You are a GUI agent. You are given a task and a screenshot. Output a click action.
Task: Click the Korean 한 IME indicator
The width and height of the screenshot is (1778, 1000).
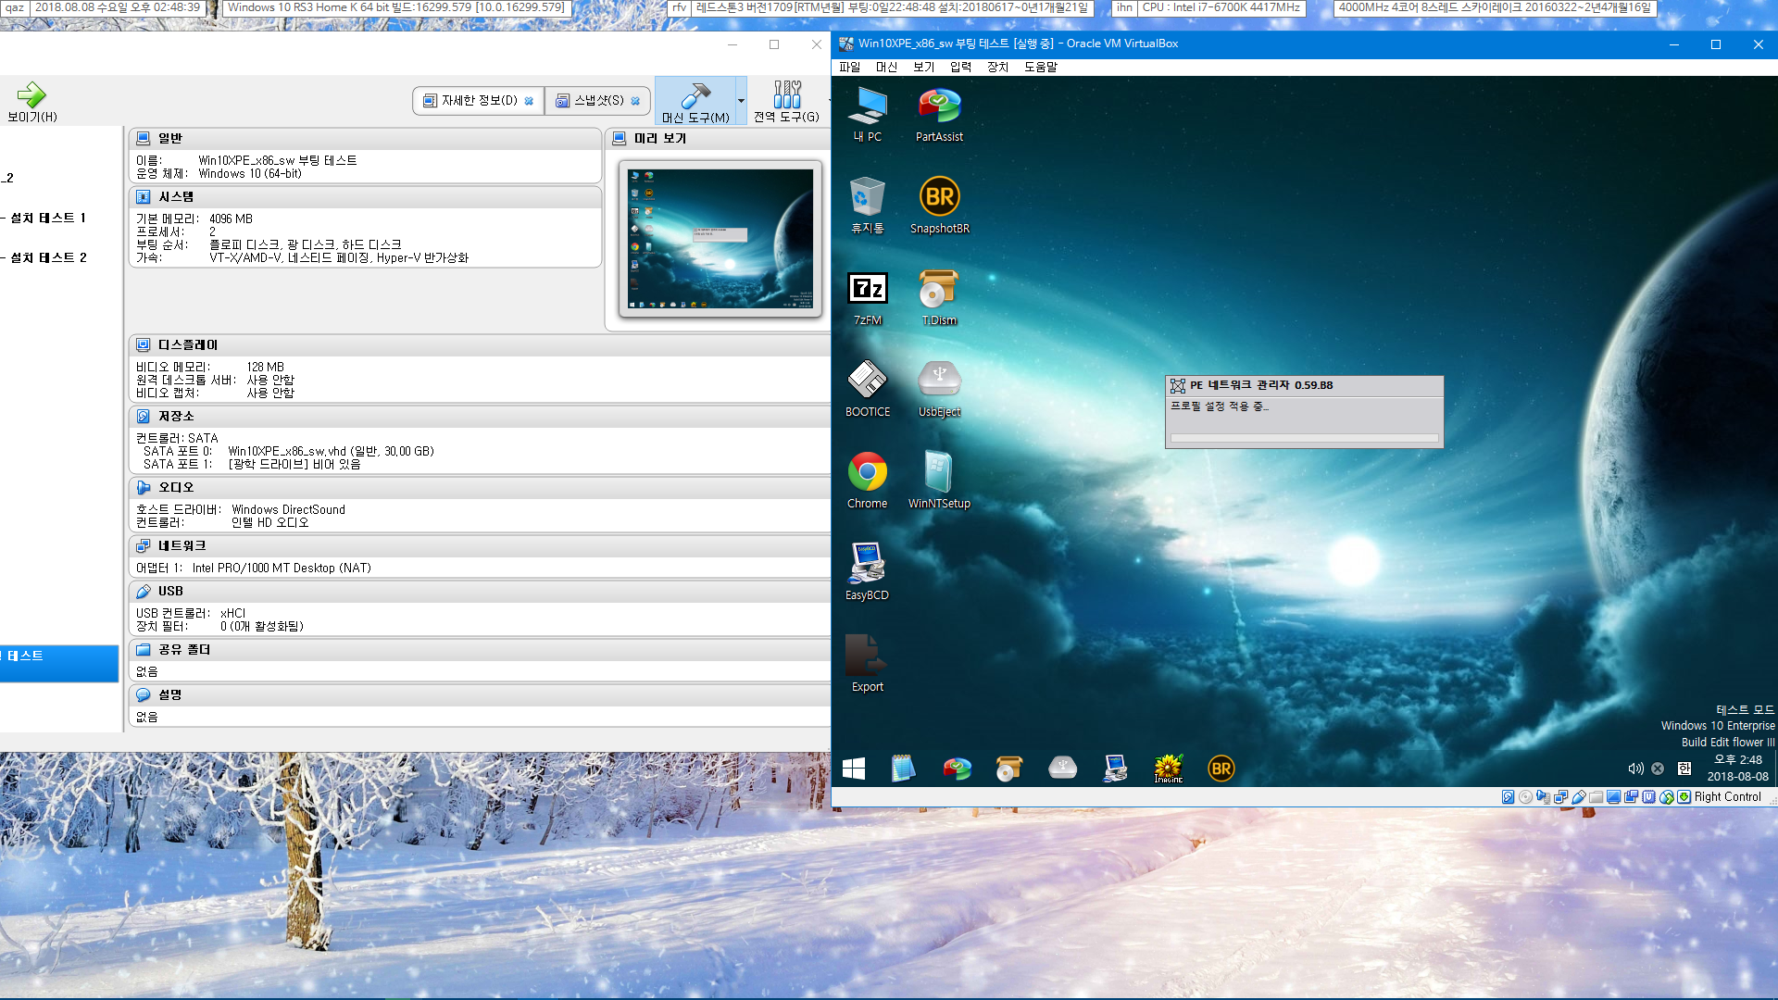coord(1684,769)
